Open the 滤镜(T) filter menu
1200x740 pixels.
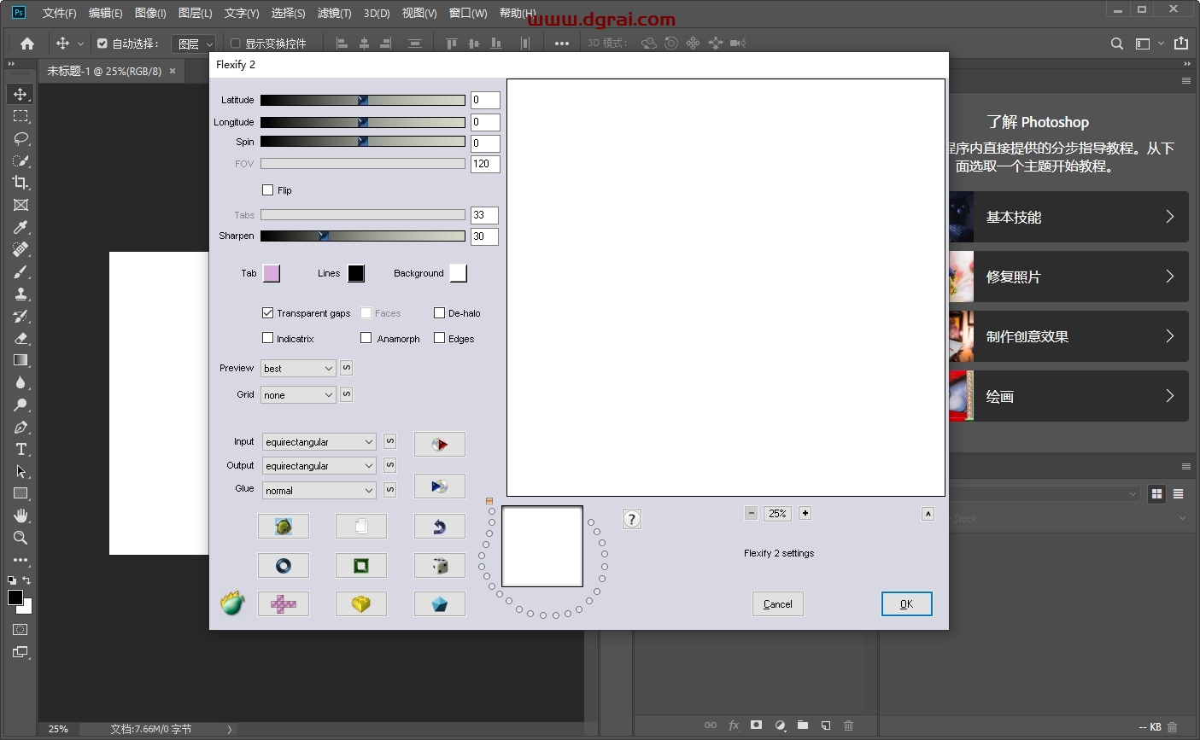click(334, 13)
